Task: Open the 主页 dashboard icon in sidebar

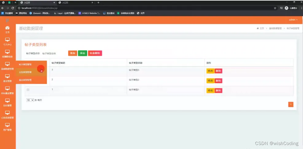Action: tap(7, 28)
